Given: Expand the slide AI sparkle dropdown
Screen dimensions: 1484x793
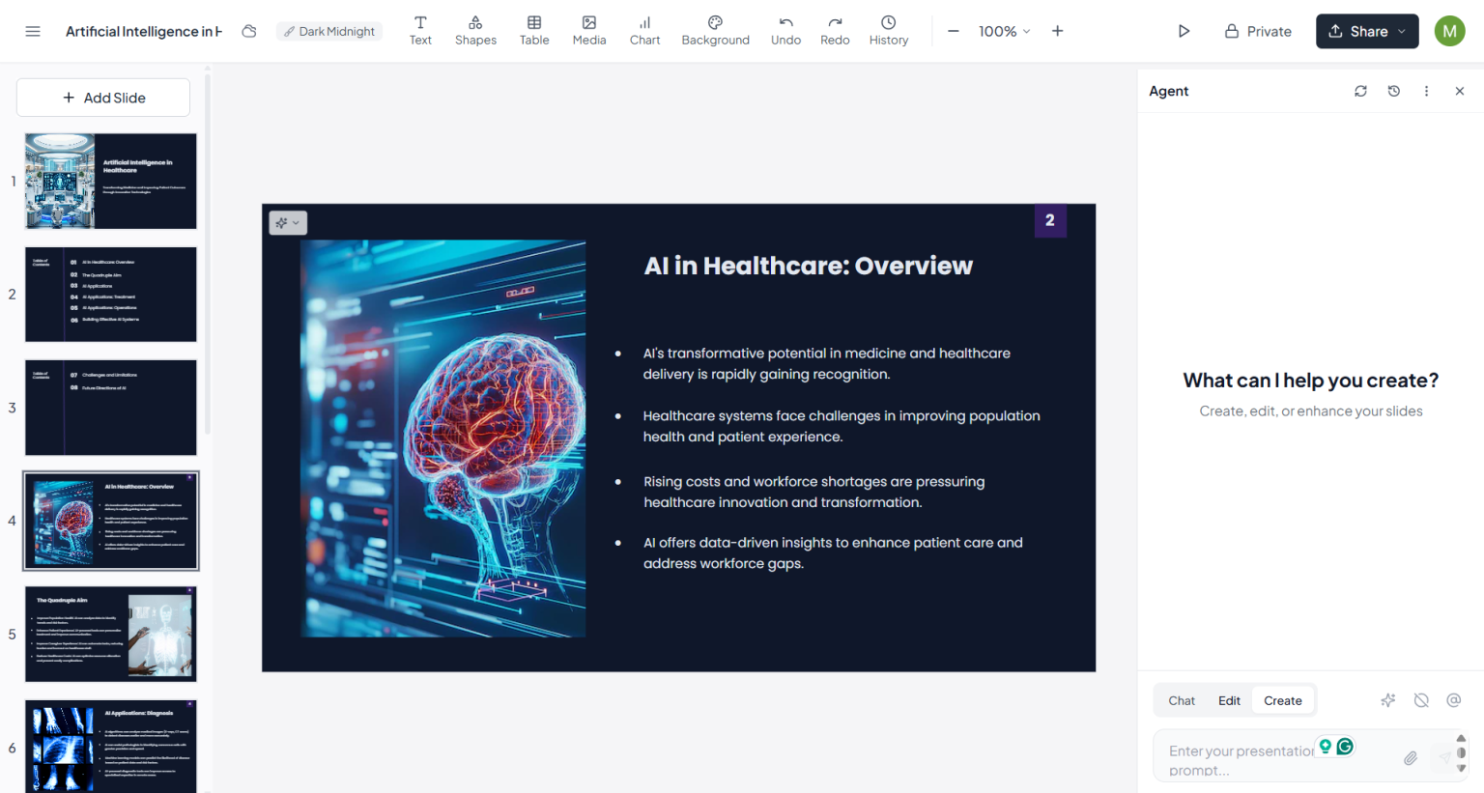Looking at the screenshot, I should (x=288, y=223).
